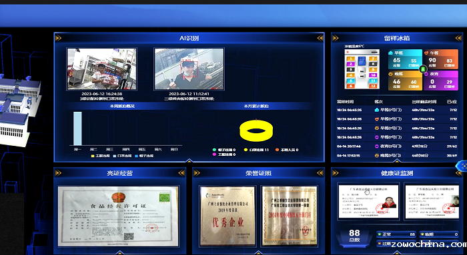Click the orange meal icon in the second 早餐(7号门) row

pyautogui.click(x=377, y=119)
